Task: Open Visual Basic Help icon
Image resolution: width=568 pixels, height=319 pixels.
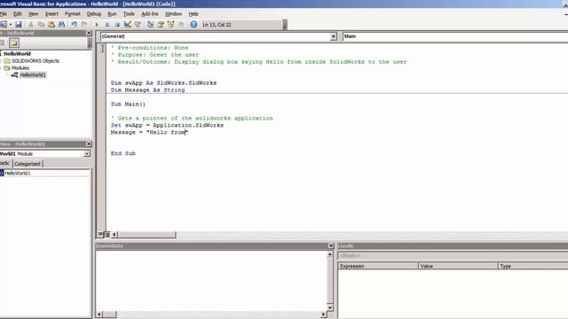Action: pyautogui.click(x=193, y=25)
